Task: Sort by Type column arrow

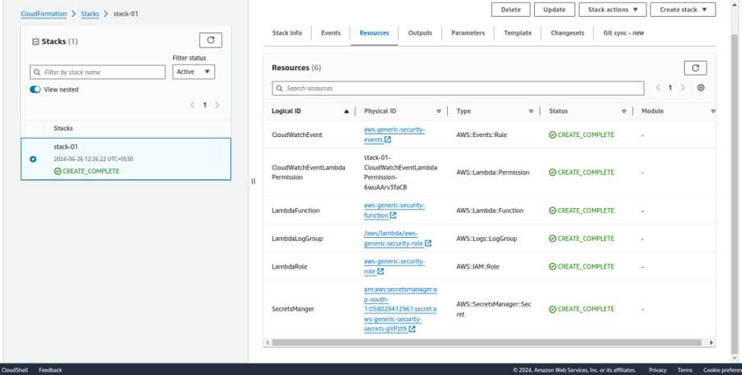Action: click(531, 111)
